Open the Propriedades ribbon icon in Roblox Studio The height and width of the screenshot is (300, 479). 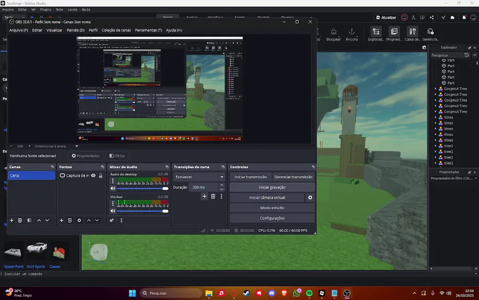tap(394, 34)
